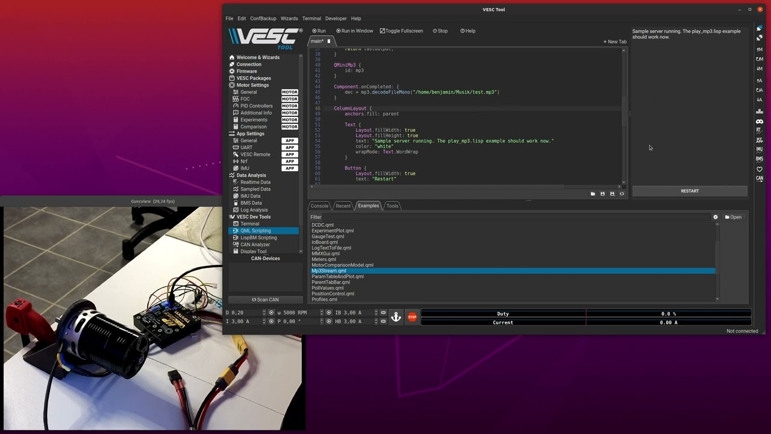Save-as icon below code editor
Viewport: 771px width, 434px height.
coord(612,194)
